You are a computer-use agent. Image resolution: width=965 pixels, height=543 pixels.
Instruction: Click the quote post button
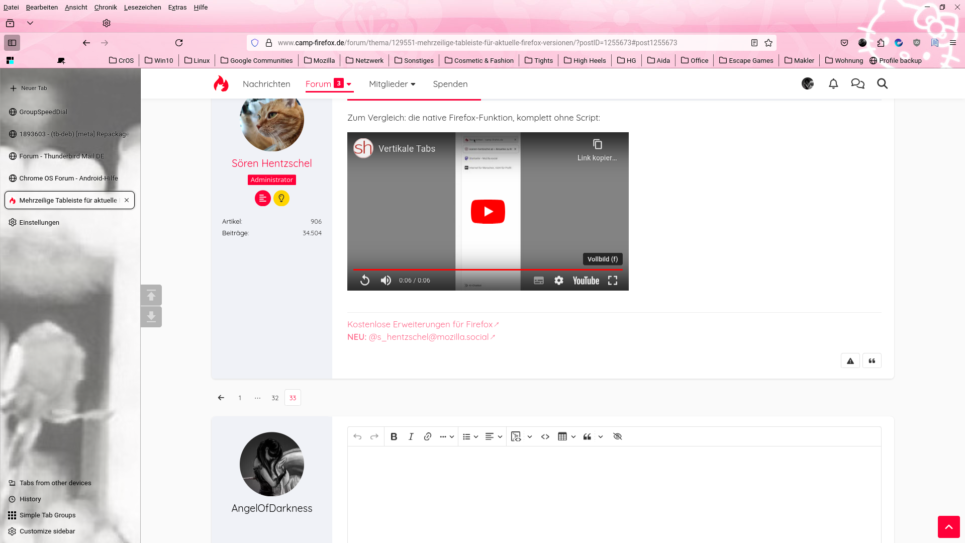click(872, 361)
